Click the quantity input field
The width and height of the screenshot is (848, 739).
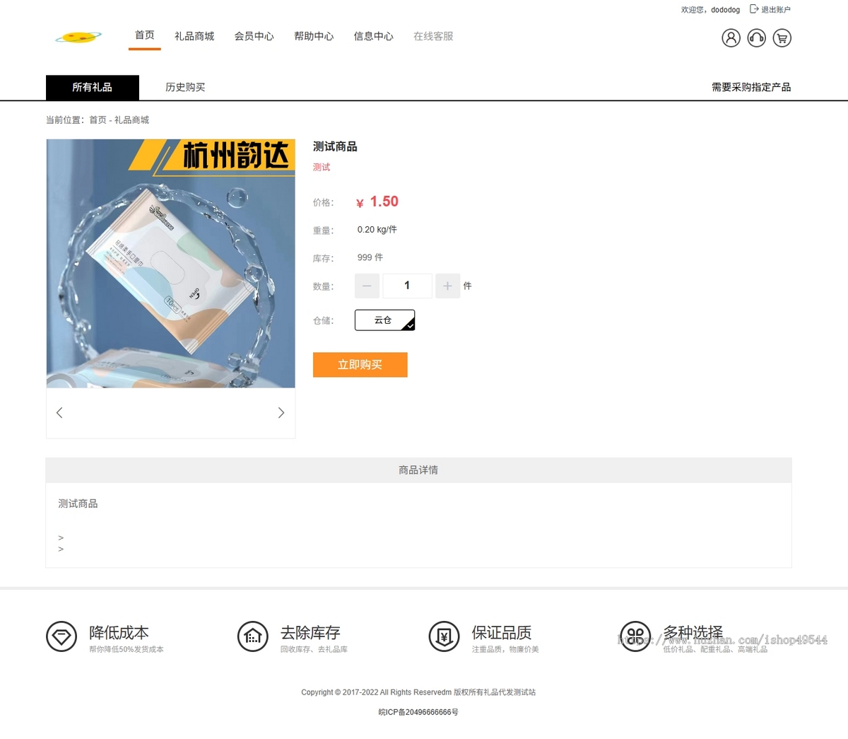pyautogui.click(x=407, y=286)
